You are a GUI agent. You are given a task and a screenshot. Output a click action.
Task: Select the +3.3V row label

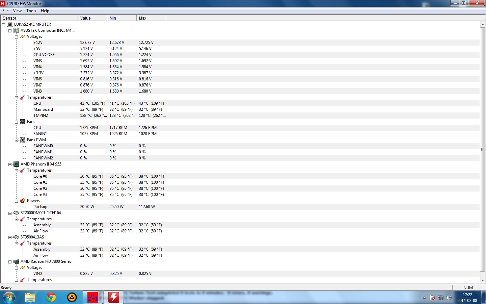tap(38, 73)
